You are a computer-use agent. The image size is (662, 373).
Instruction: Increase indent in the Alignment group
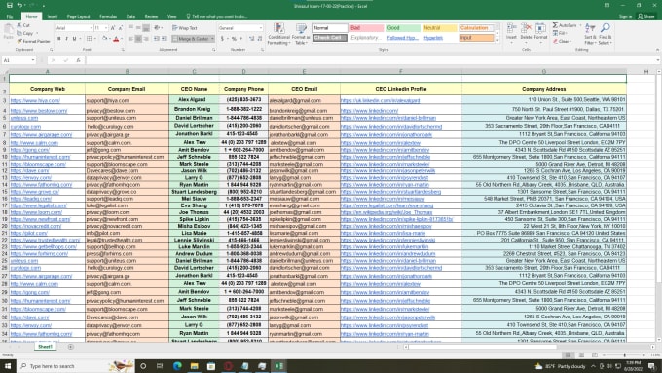point(165,39)
